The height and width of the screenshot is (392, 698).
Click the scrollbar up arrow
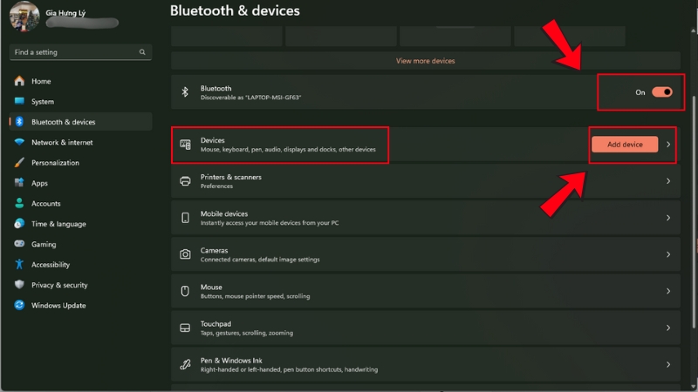[694, 30]
